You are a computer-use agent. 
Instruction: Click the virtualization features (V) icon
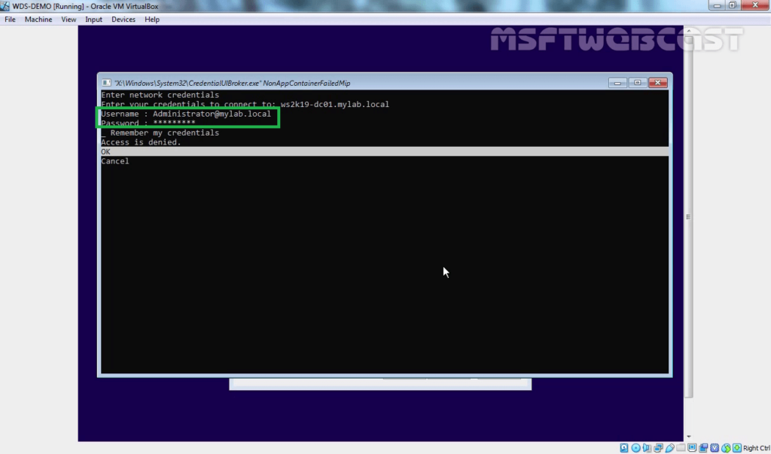pos(715,448)
